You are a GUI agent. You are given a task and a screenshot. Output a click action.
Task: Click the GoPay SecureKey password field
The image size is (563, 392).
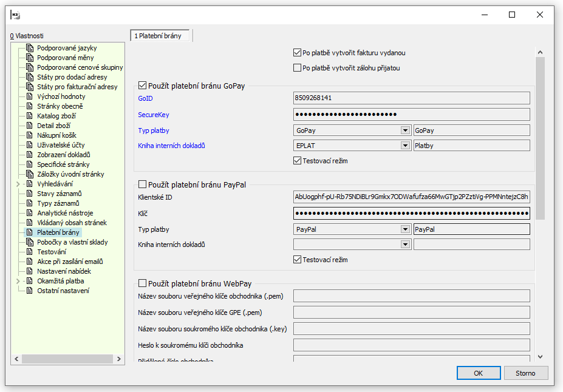(412, 115)
